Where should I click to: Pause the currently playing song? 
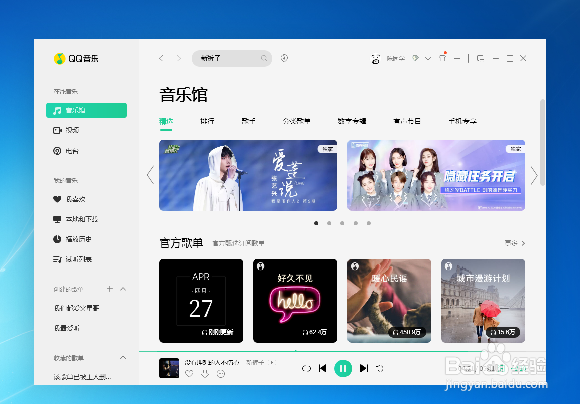343,368
